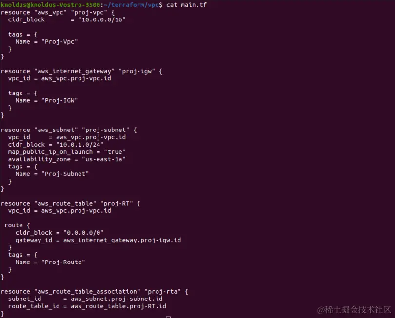Click the "Proj-Vpc" Name tag value
This screenshot has height=318, width=395.
click(59, 41)
